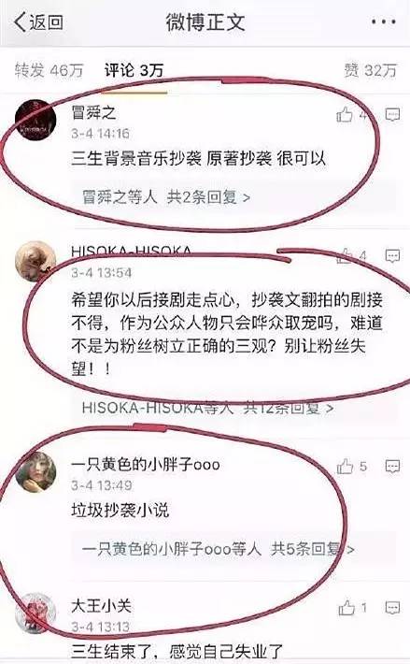This screenshot has height=664, width=410.
Task: Tap the 返回 back arrow
Action: [38, 22]
